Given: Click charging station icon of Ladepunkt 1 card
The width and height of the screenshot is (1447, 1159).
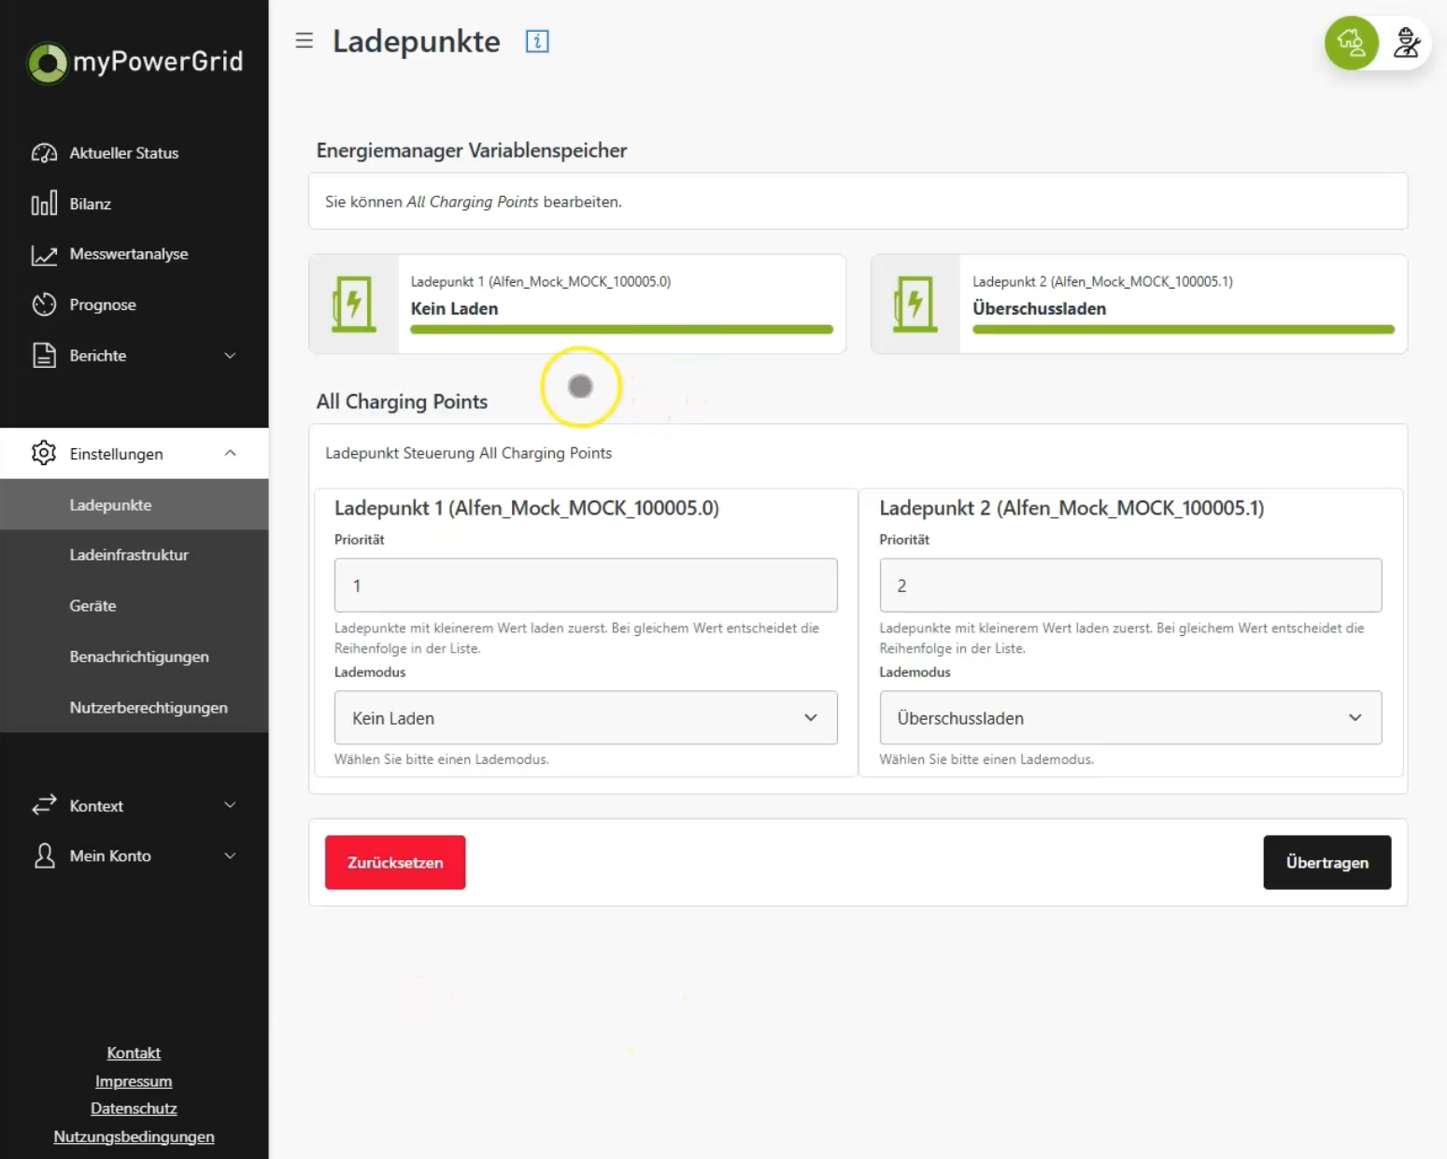Looking at the screenshot, I should [354, 304].
